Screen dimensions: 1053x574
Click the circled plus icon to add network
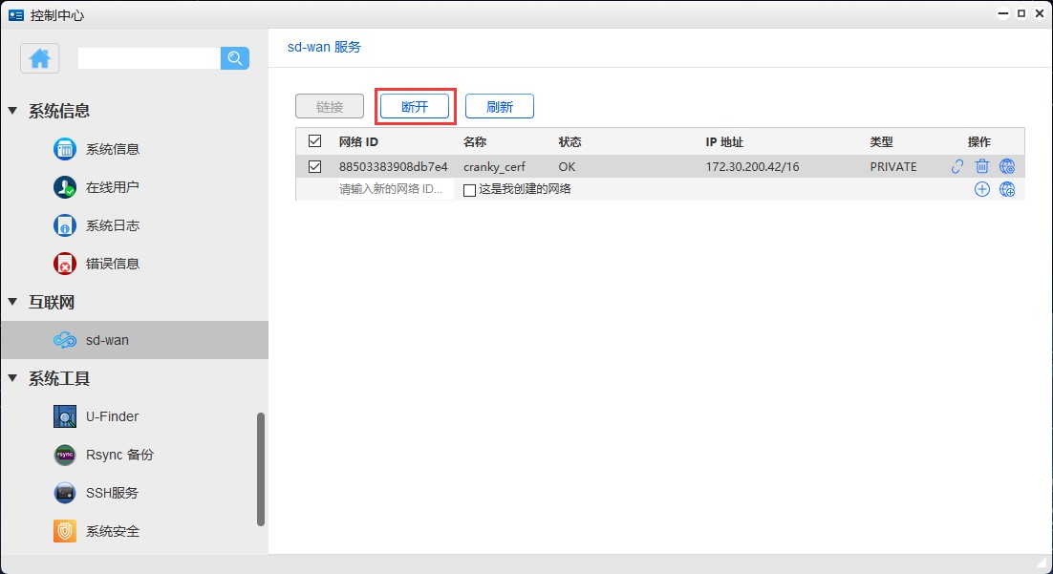(981, 189)
